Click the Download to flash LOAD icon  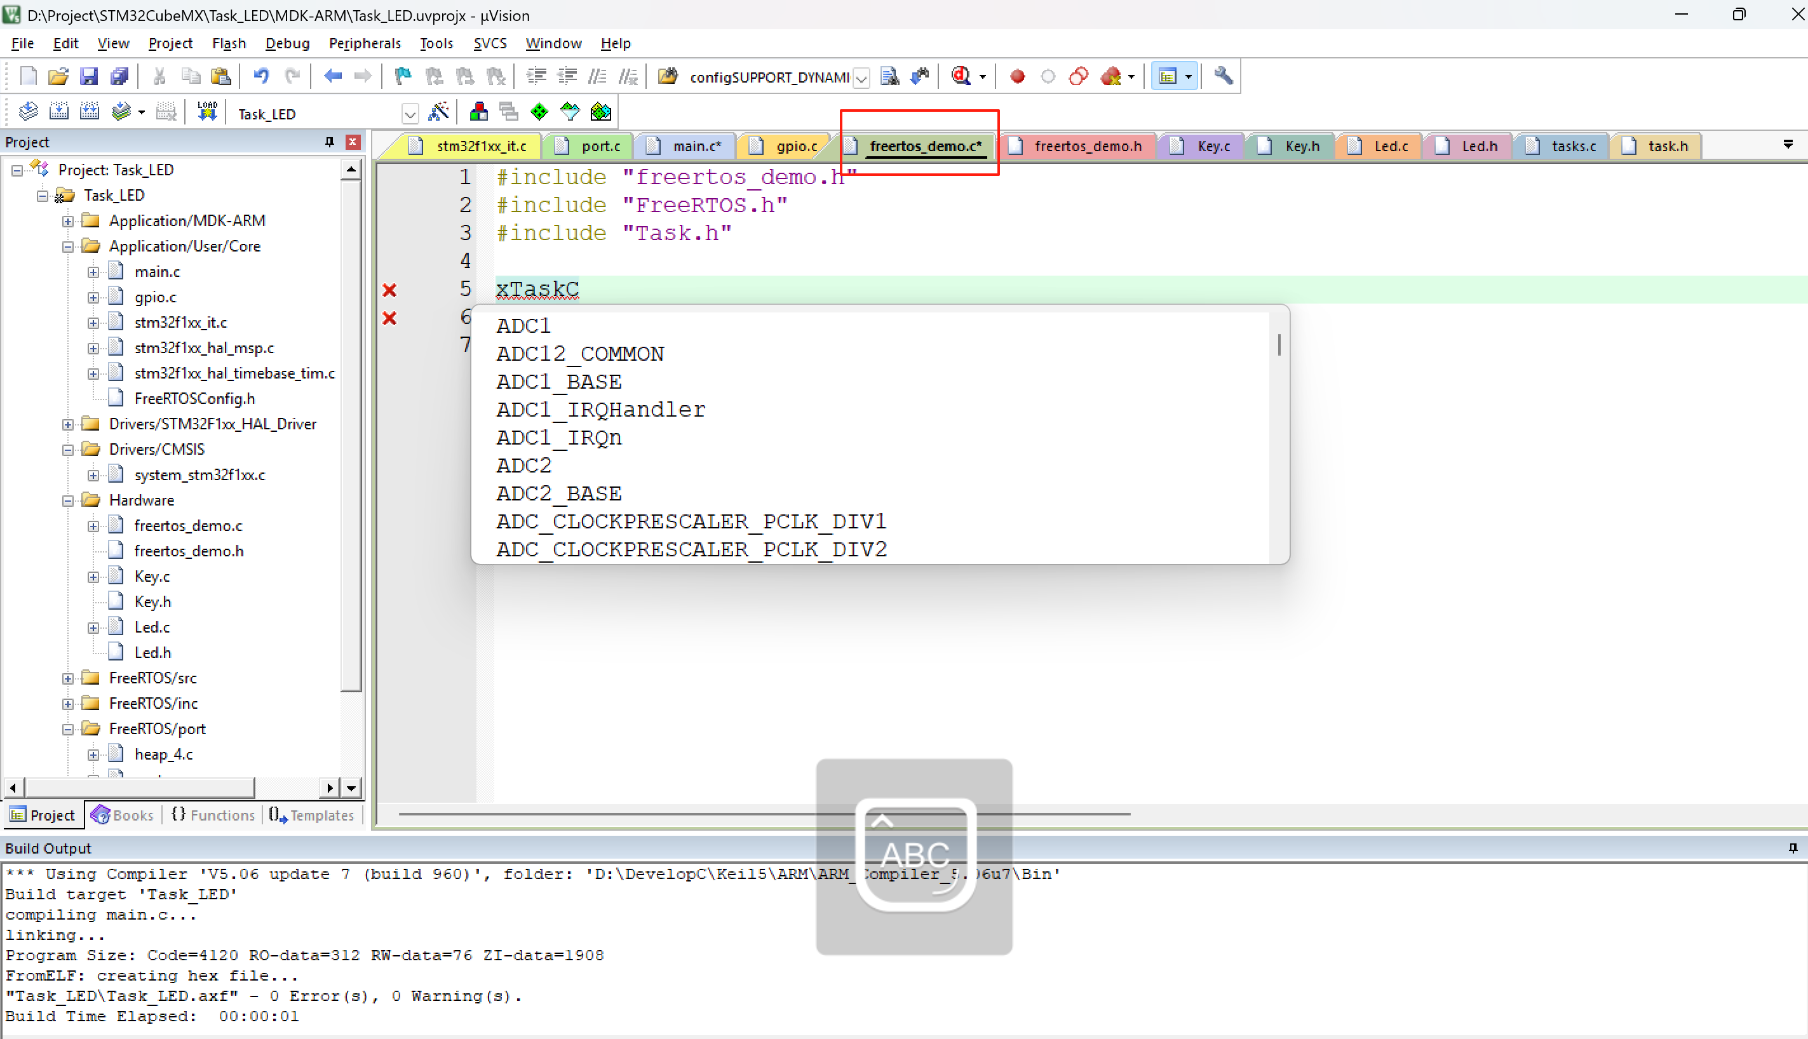pyautogui.click(x=207, y=112)
